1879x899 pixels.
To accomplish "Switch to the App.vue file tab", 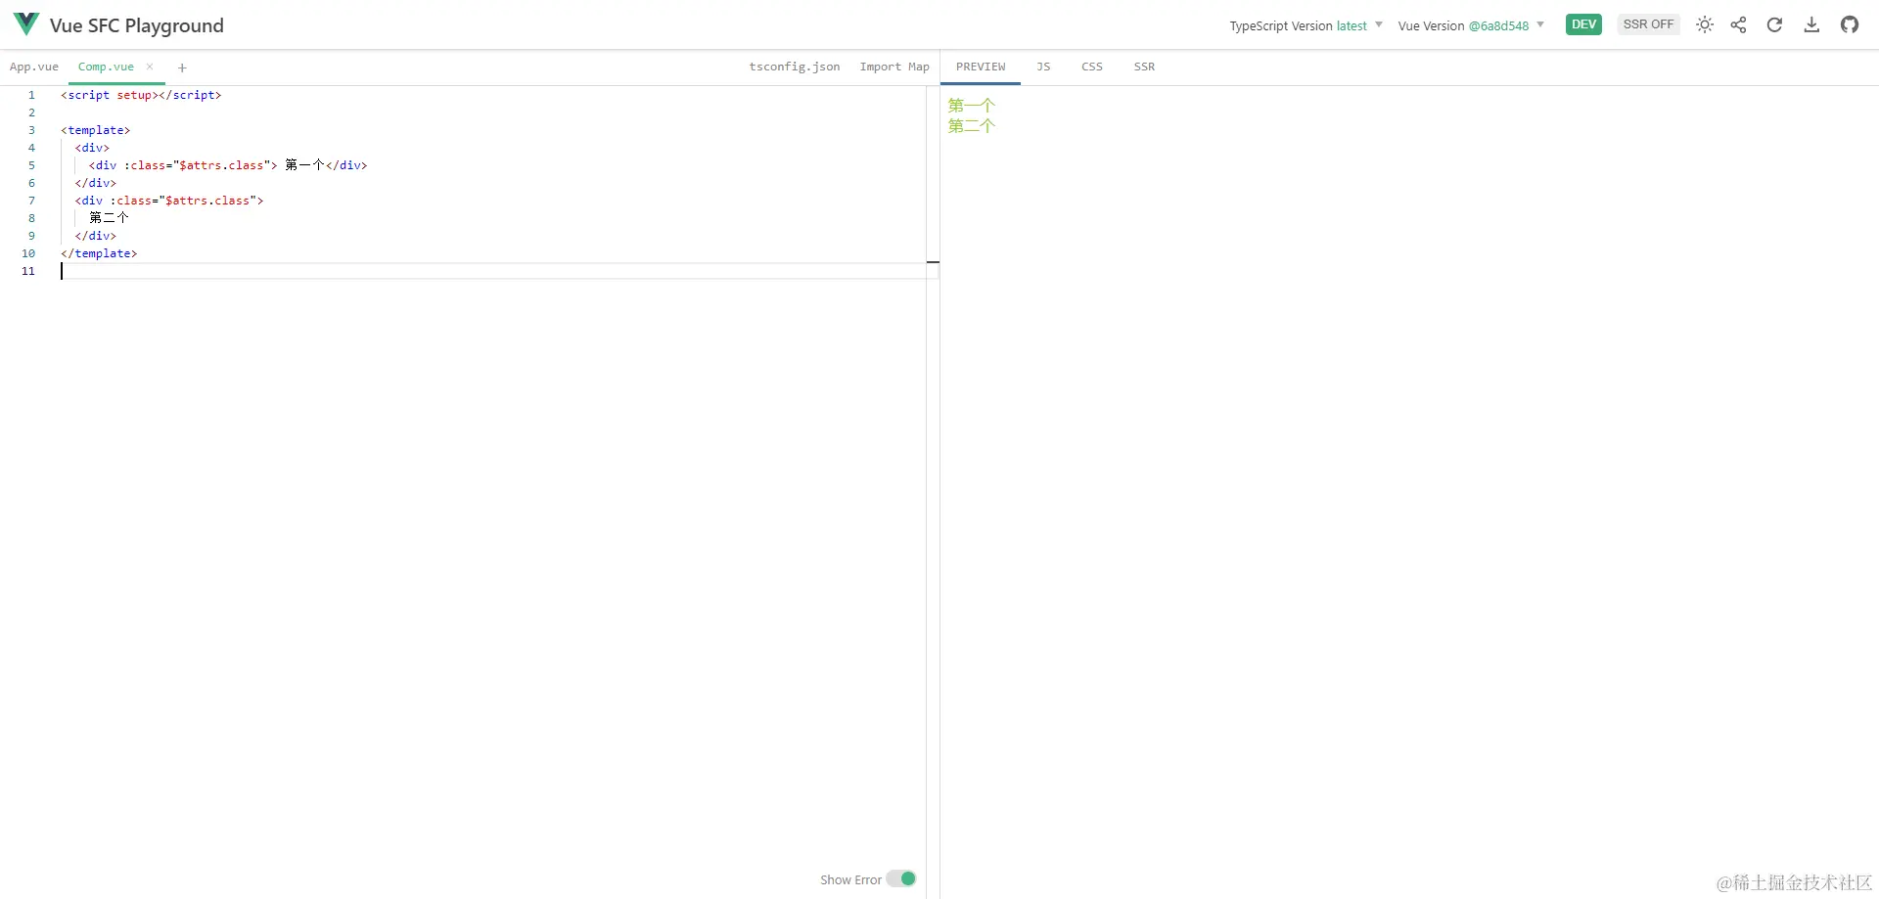I will pyautogui.click(x=34, y=67).
